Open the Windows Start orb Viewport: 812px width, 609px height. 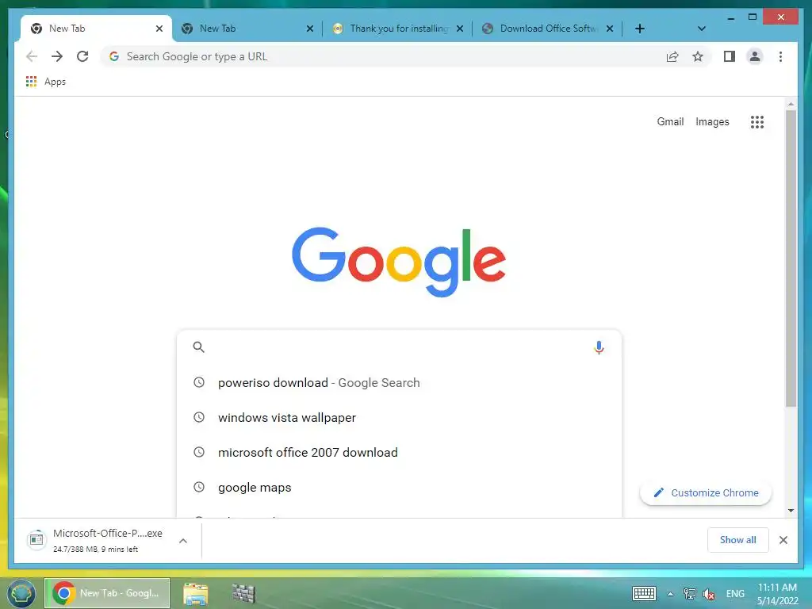coord(21,593)
